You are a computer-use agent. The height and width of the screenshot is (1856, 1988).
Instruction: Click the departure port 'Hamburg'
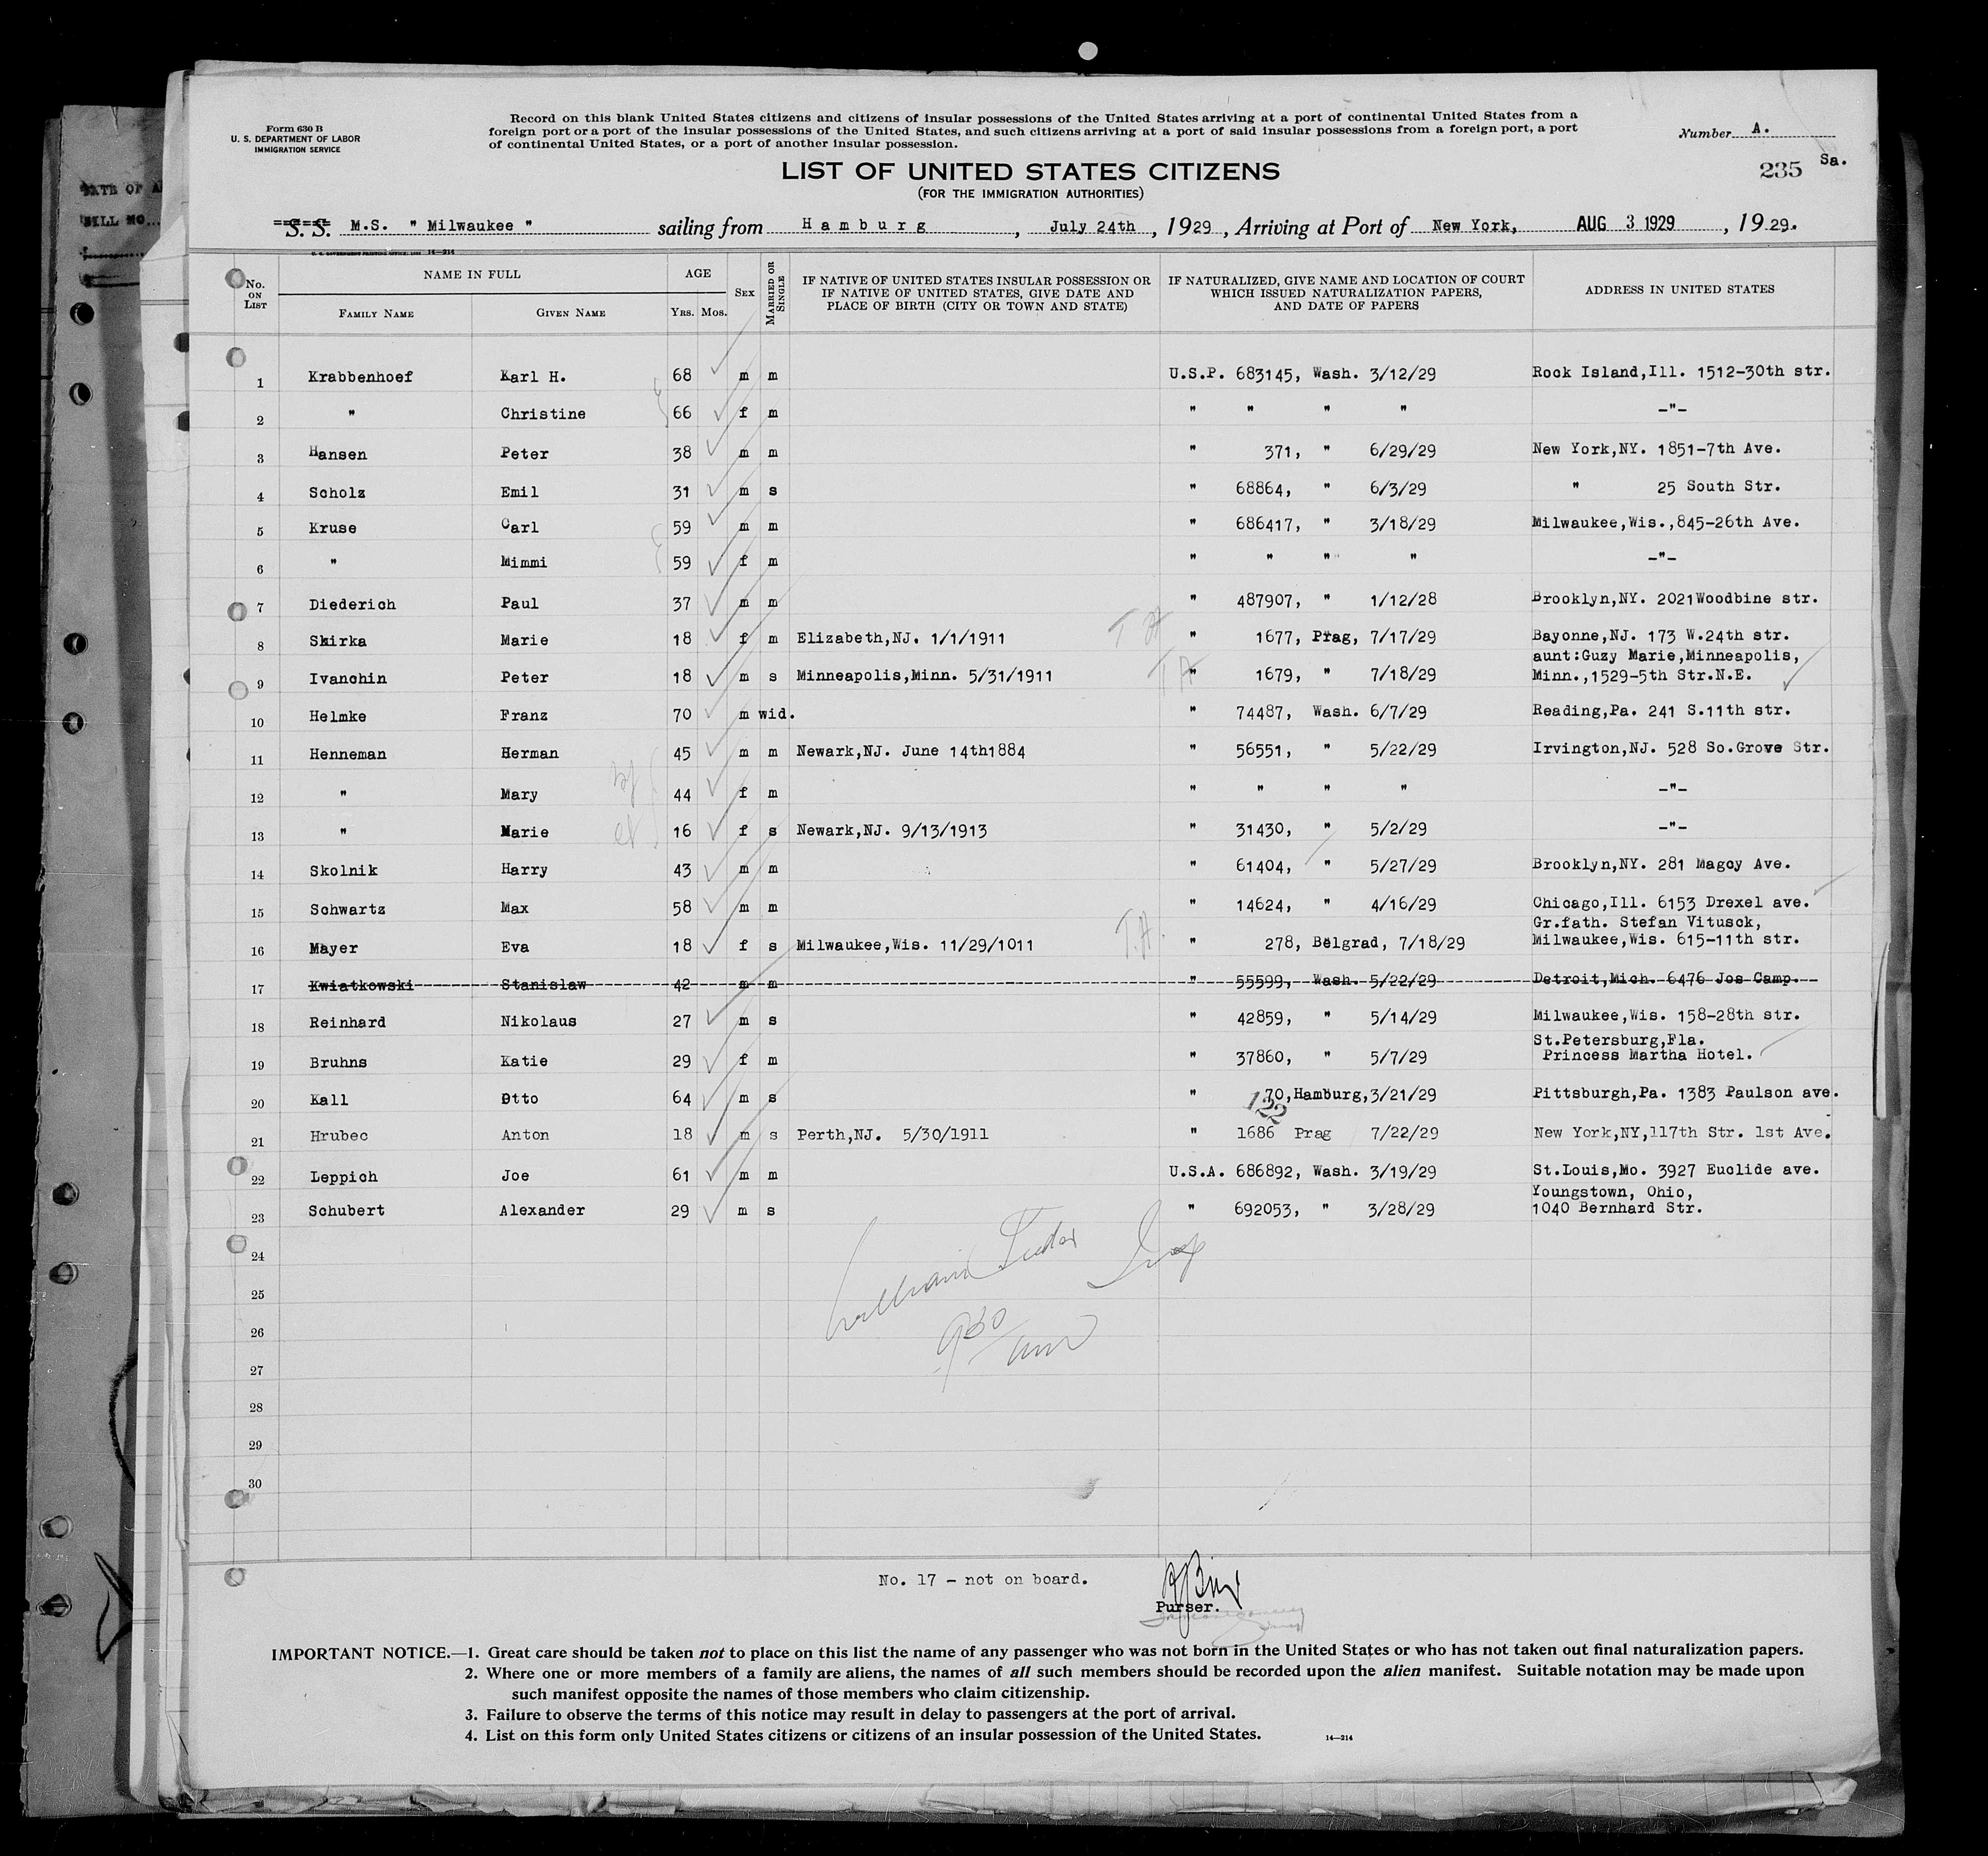[864, 225]
